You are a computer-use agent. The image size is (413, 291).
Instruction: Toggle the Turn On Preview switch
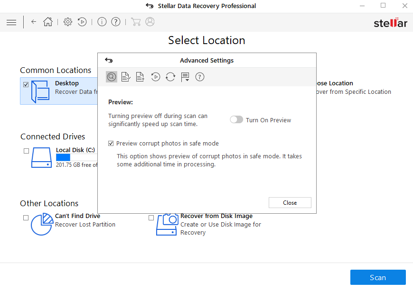coord(236,120)
